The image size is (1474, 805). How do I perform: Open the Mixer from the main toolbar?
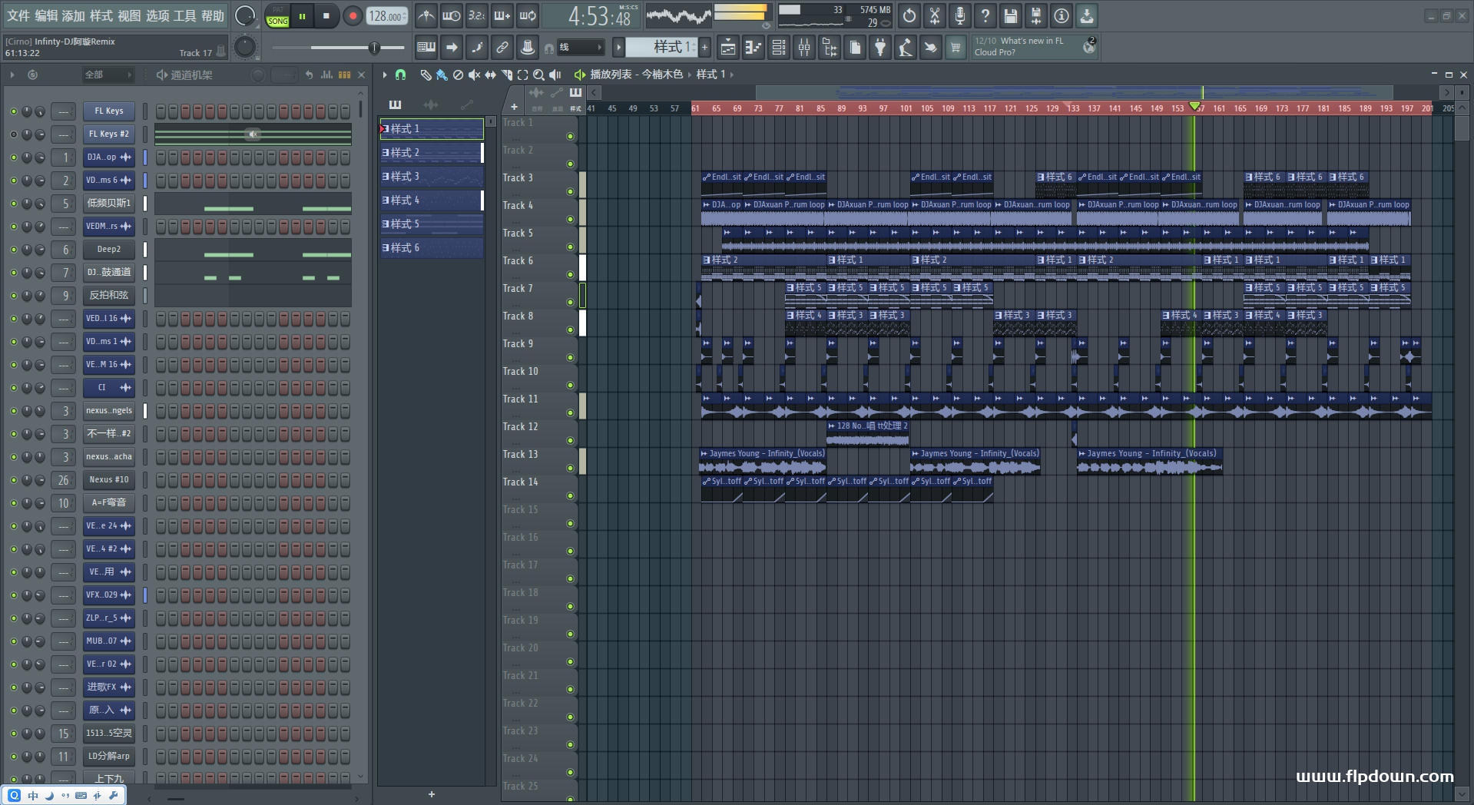(804, 47)
